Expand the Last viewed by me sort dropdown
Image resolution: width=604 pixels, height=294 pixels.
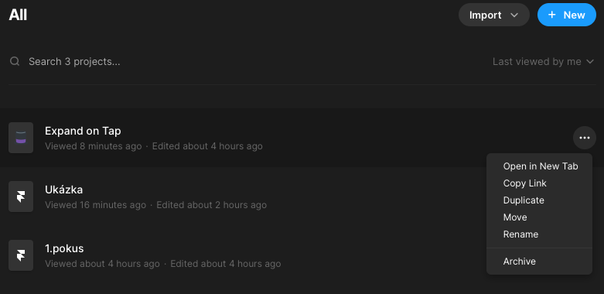(544, 62)
